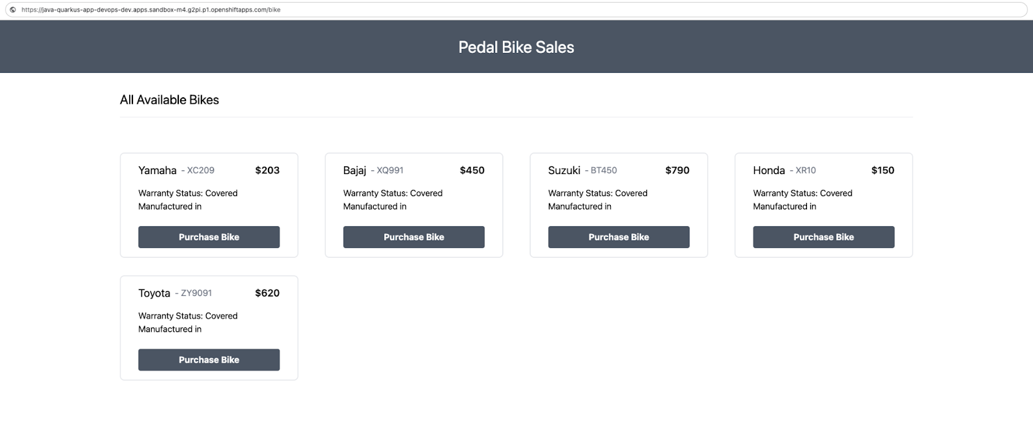Select the Honda bike name
The height and width of the screenshot is (437, 1033).
pos(769,170)
